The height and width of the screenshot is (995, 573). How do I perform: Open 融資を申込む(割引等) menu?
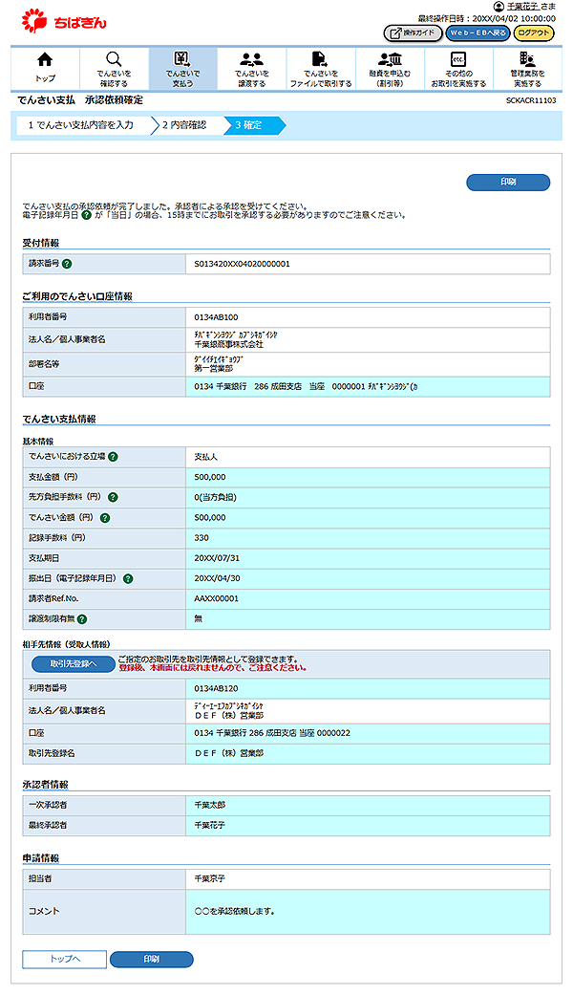click(389, 69)
